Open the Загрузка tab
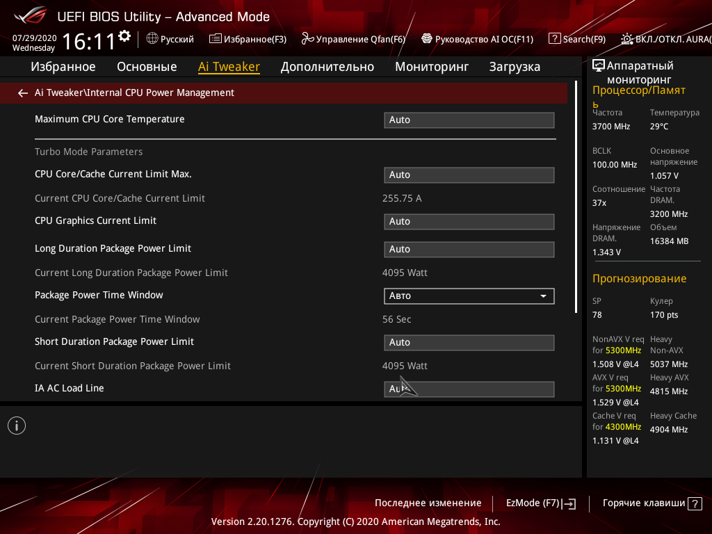The width and height of the screenshot is (712, 534). coord(515,67)
